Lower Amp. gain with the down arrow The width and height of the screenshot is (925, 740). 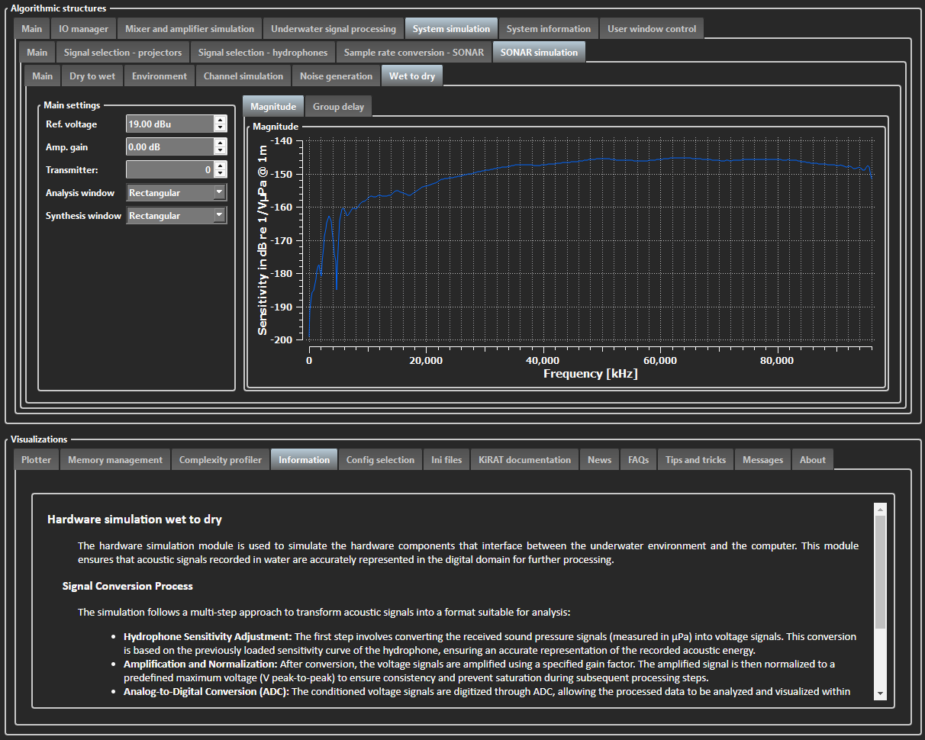(x=221, y=151)
